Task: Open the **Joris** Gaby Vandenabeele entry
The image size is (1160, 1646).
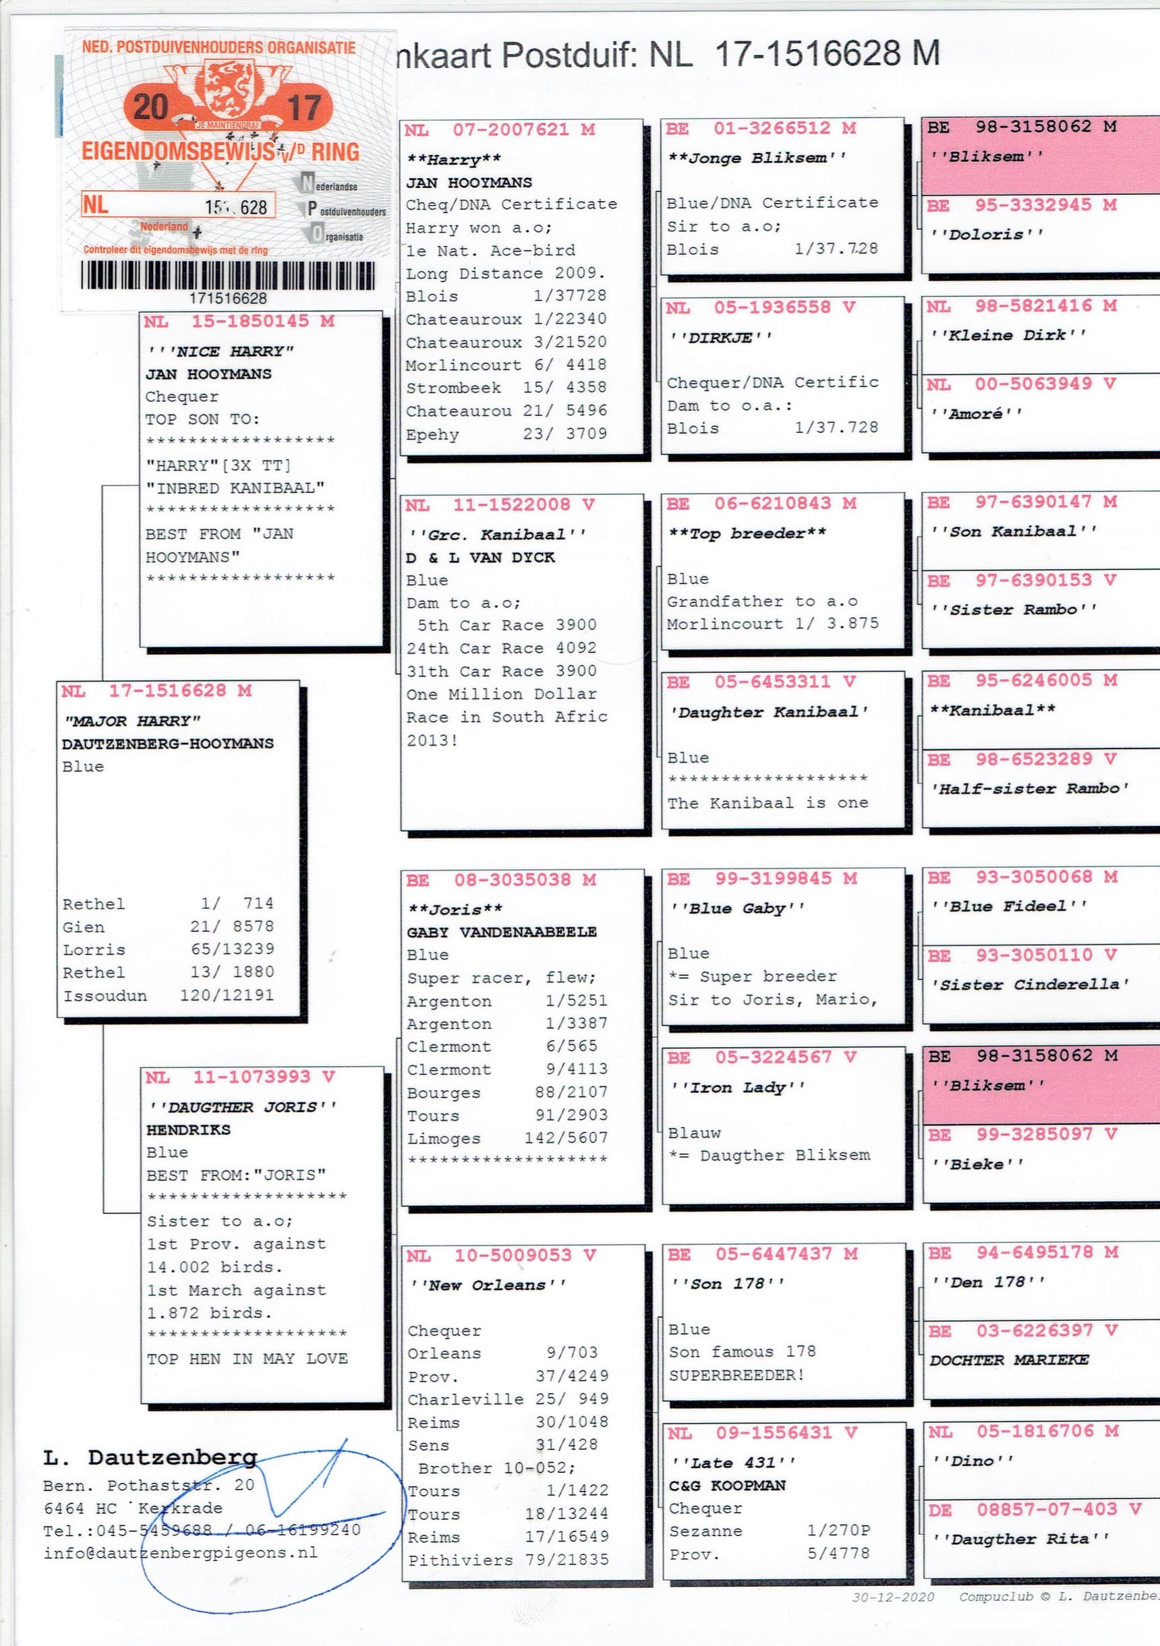Action: (523, 1036)
